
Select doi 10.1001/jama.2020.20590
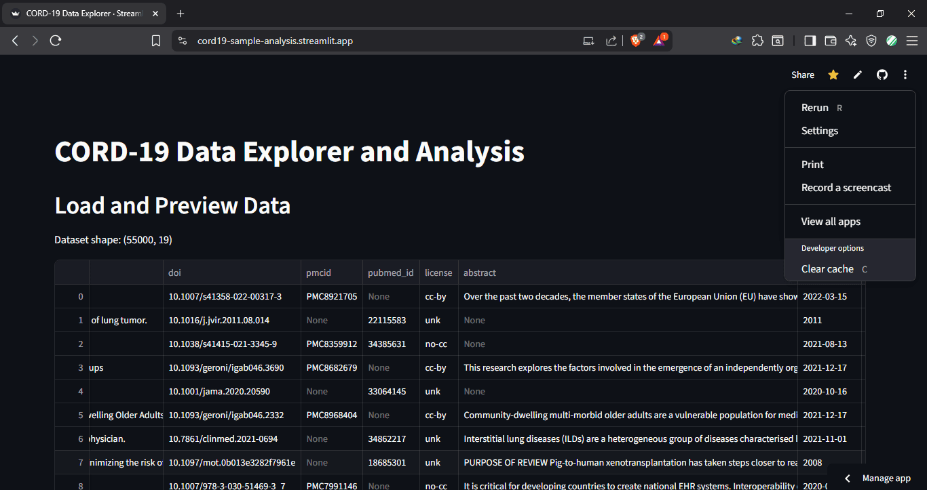[x=231, y=392]
